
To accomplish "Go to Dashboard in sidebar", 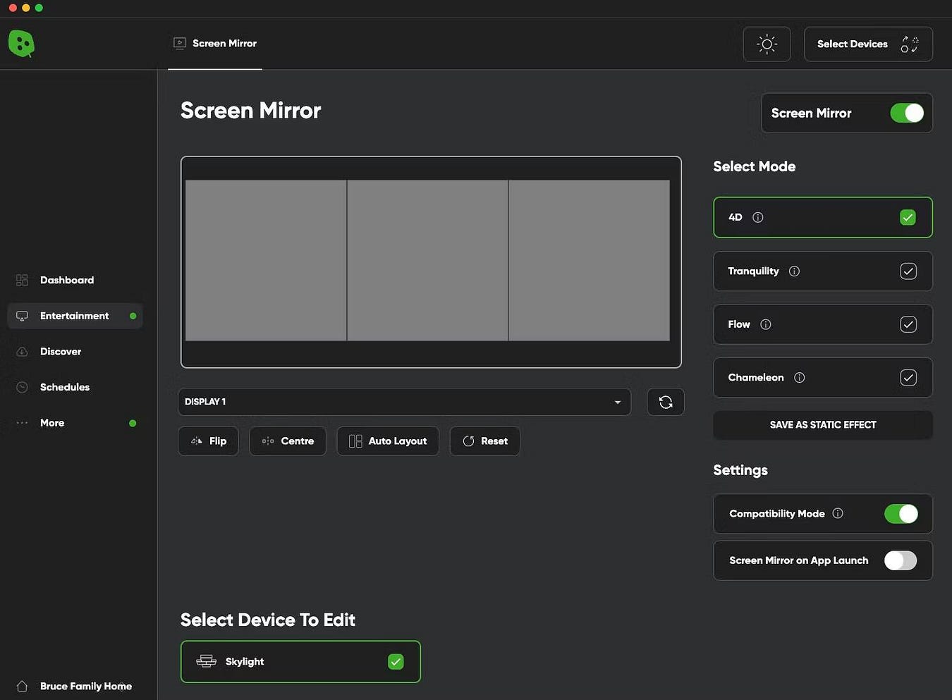I will [x=66, y=280].
